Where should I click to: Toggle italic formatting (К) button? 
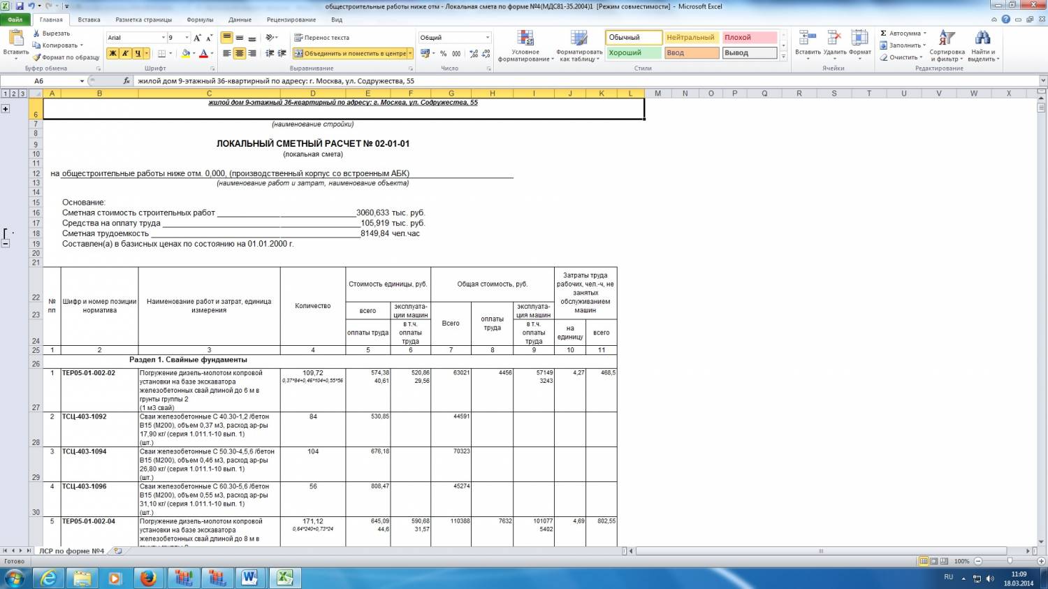coord(125,53)
